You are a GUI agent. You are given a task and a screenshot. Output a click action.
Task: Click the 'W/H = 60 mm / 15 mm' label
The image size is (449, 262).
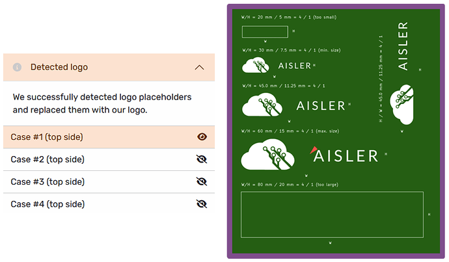290,131
